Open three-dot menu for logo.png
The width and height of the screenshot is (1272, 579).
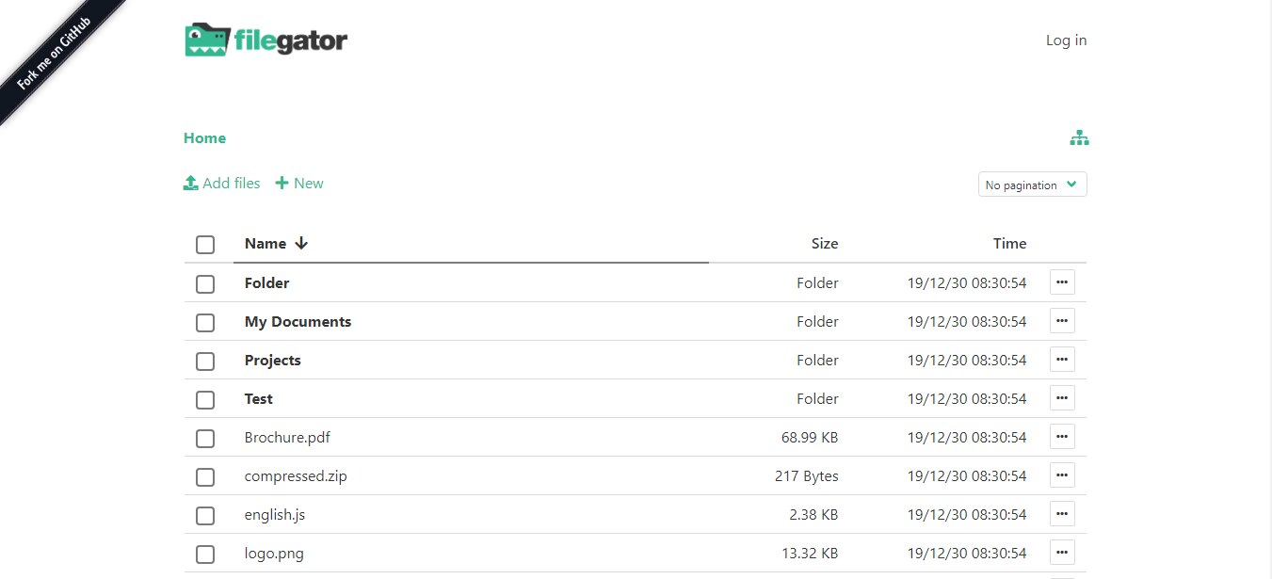[x=1062, y=553]
